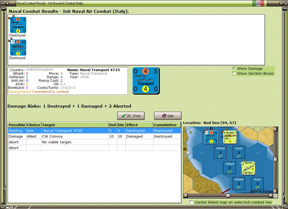Open the Help button
The image size is (288, 209).
[x=167, y=116]
